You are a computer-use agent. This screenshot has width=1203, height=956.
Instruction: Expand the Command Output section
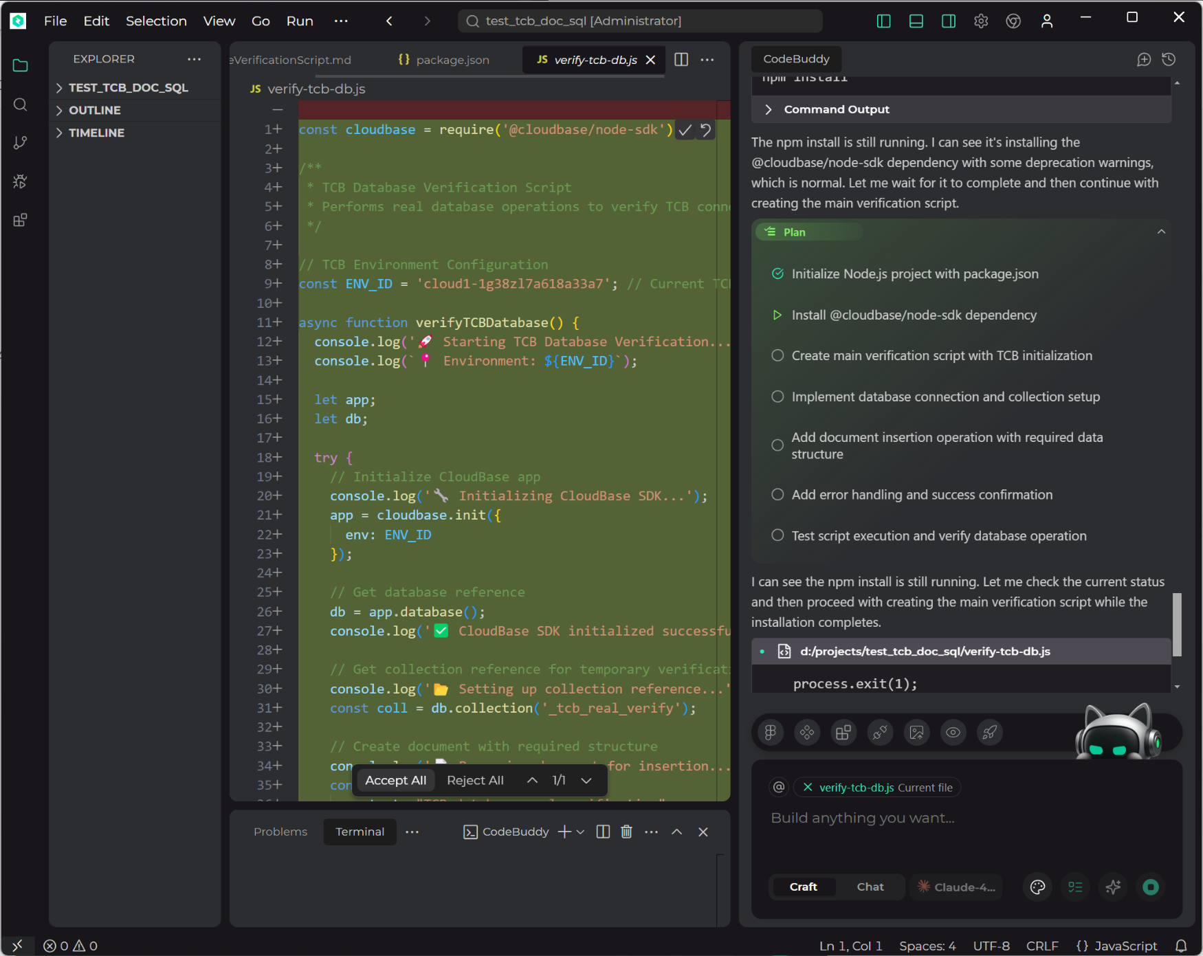[x=770, y=109]
